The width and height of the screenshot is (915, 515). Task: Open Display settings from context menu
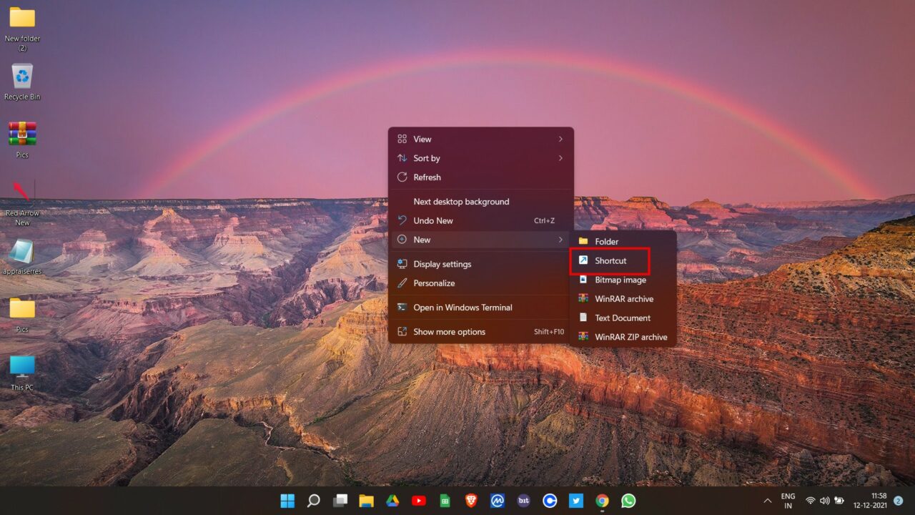point(481,264)
